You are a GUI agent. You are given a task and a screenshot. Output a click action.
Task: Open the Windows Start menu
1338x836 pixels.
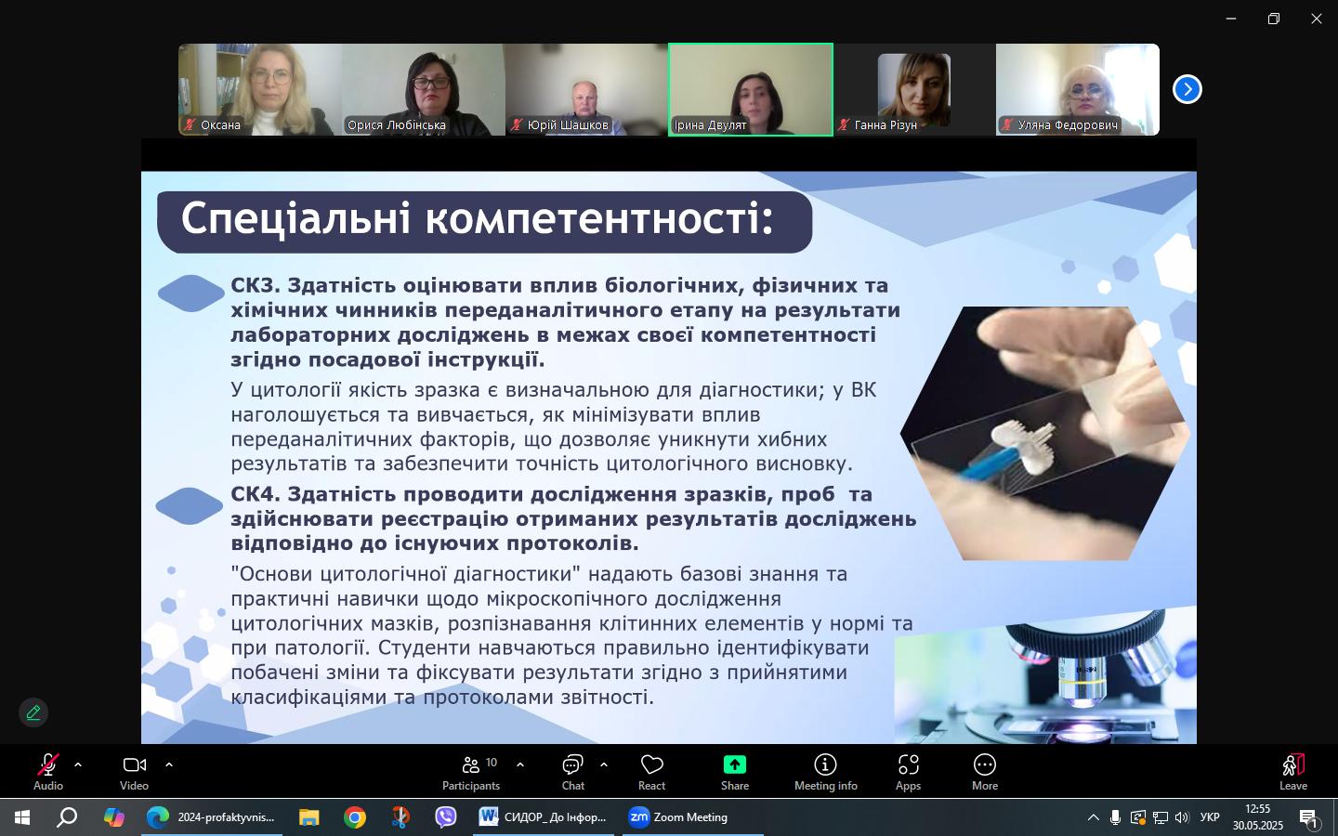tap(22, 817)
